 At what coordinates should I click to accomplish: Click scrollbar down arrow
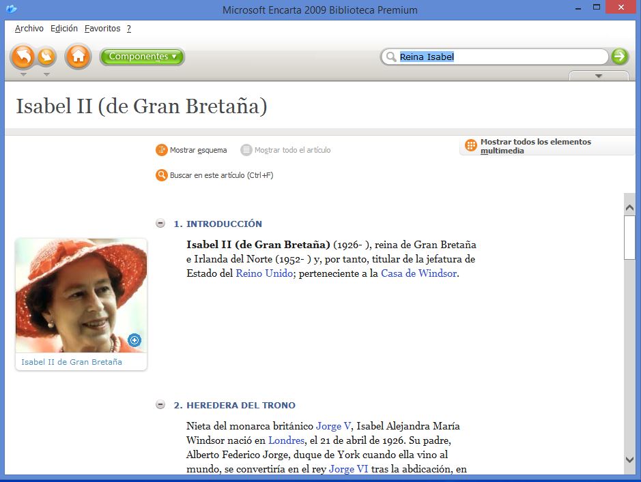[629, 460]
